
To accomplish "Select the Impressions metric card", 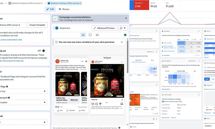I will tap(141, 5).
